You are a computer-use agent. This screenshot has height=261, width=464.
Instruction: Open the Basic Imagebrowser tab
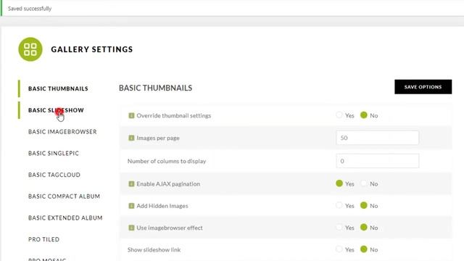[x=62, y=132]
